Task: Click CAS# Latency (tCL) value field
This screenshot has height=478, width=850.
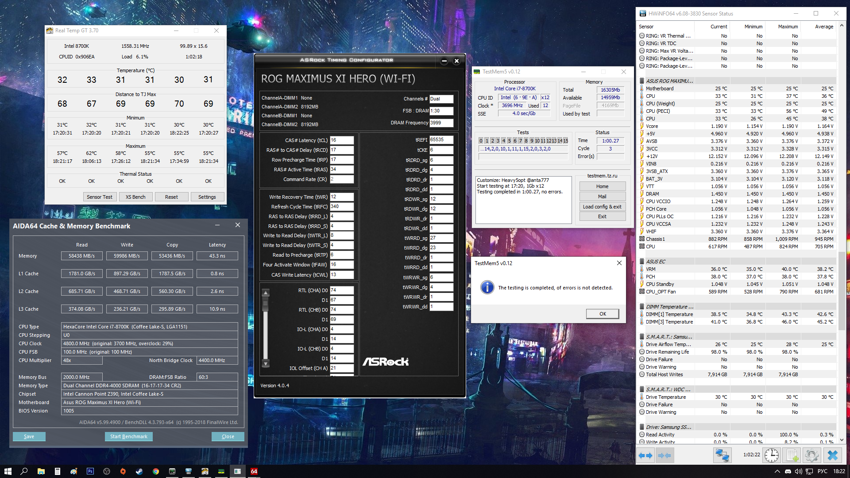Action: pyautogui.click(x=341, y=140)
